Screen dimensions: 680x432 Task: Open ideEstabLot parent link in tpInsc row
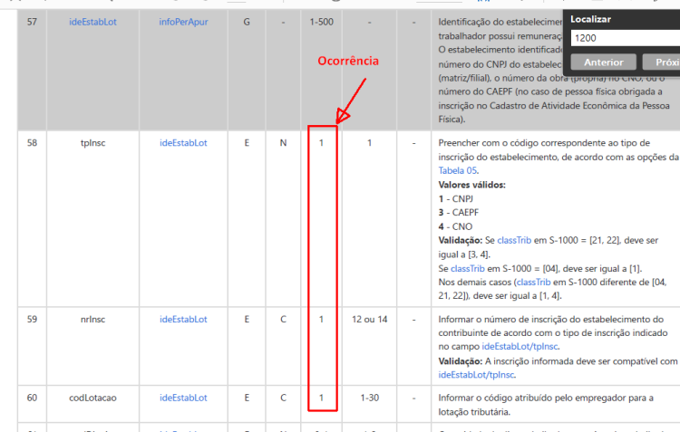pyautogui.click(x=183, y=142)
